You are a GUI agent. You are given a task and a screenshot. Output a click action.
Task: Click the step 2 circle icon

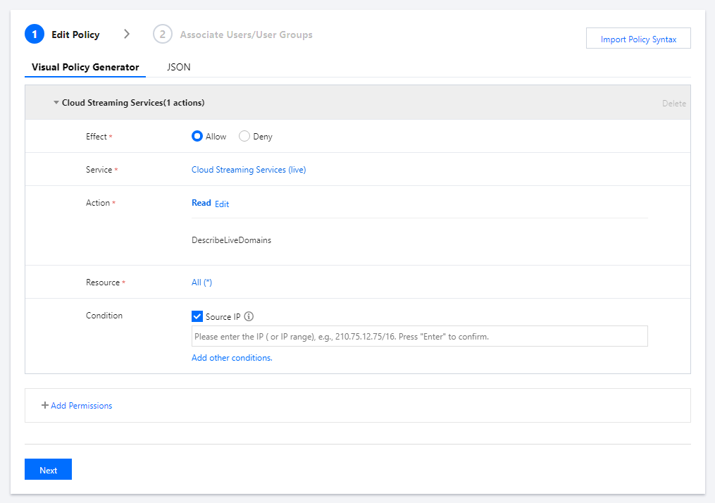pyautogui.click(x=163, y=35)
